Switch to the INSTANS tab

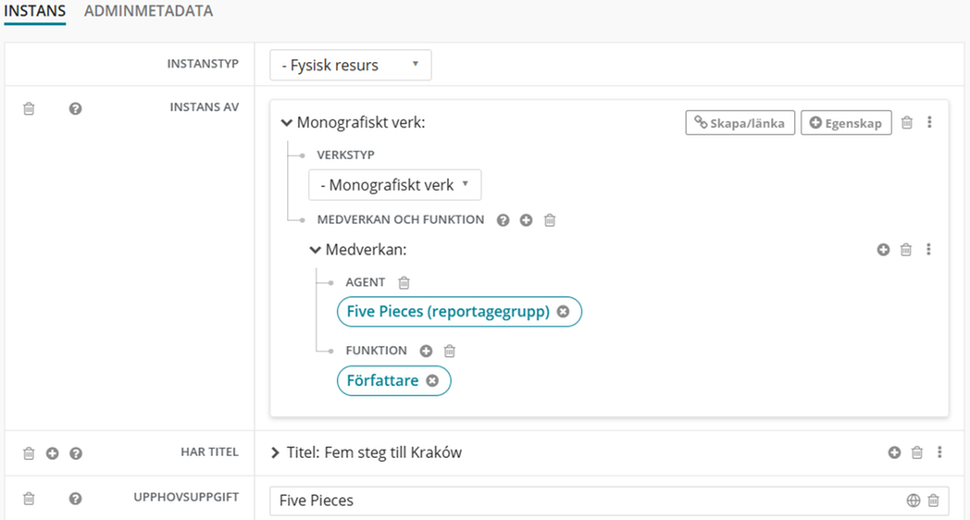34,11
